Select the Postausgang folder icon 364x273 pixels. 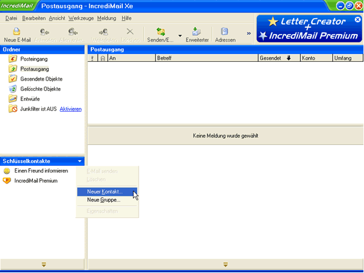click(x=12, y=69)
